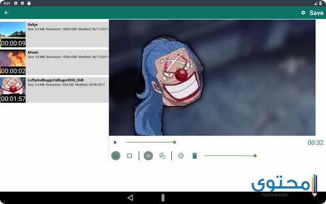Tap the Android home pill button
The image size is (326, 204).
coord(163,198)
